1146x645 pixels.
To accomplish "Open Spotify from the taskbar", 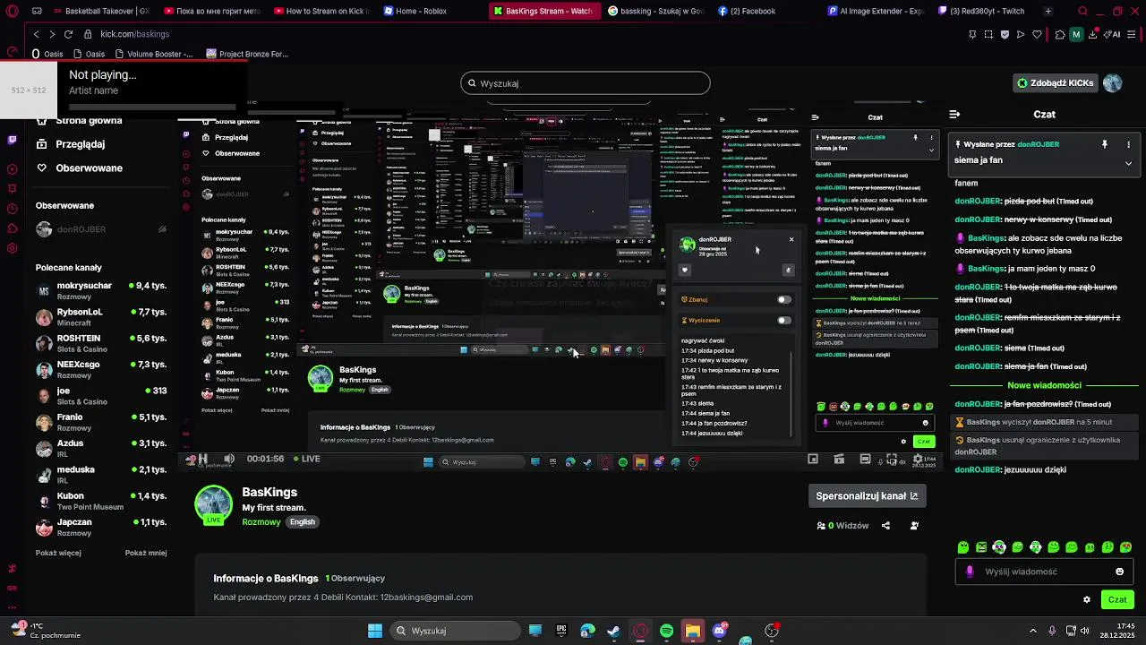I will [x=667, y=631].
